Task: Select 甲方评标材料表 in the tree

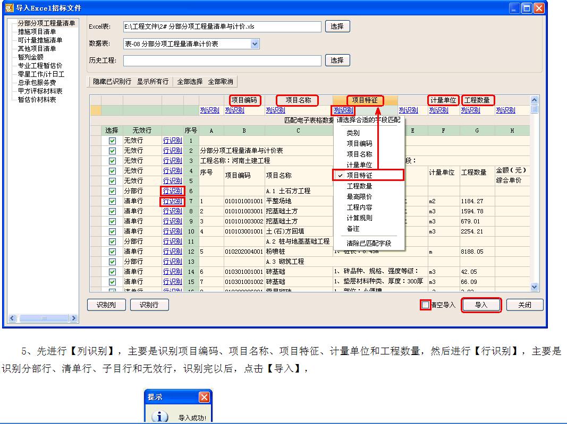Action: coord(40,91)
